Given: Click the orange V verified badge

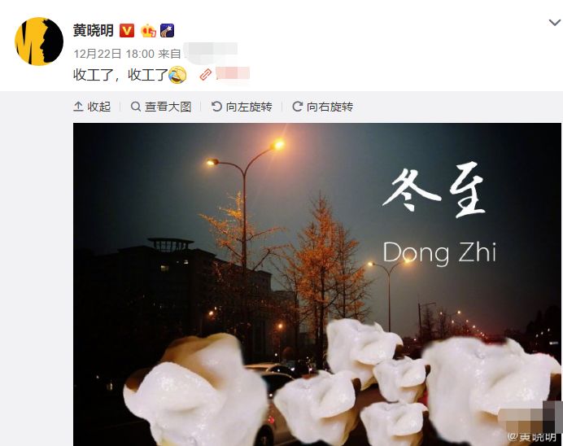Looking at the screenshot, I should coord(127,31).
